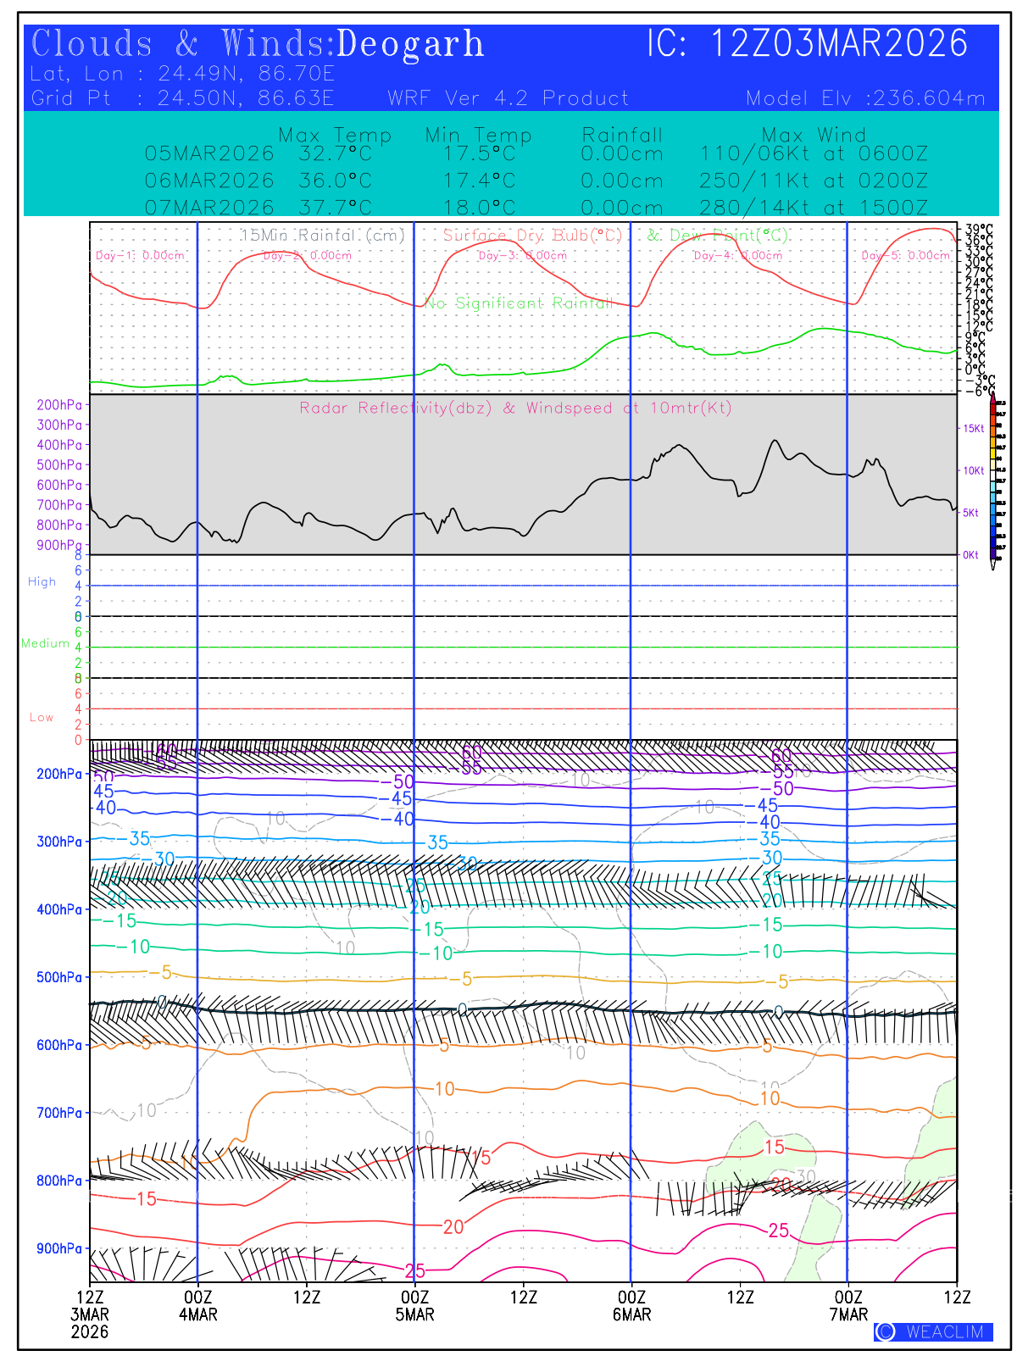Click the High cloud panel label
Screen dimensions: 1017x1356
[x=42, y=581]
